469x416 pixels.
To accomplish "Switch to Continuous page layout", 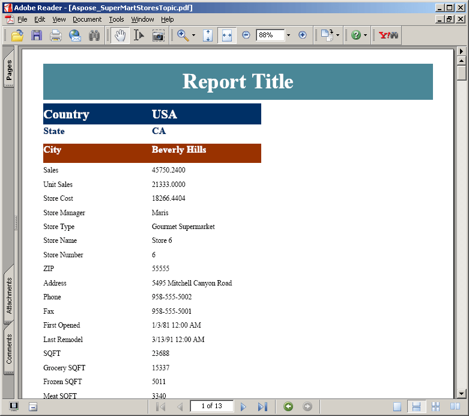I will click(x=416, y=407).
